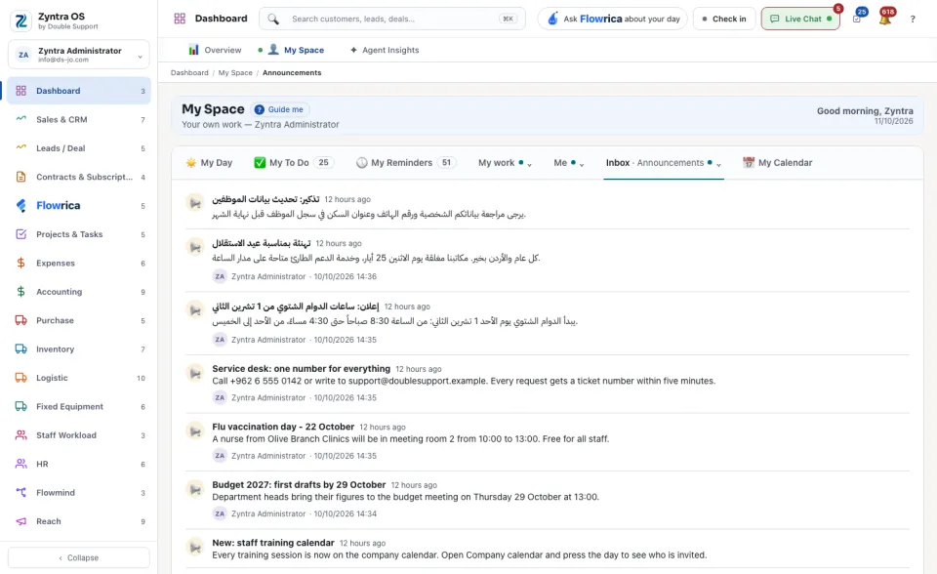The width and height of the screenshot is (937, 574).
Task: Switch to the My Calendar tab
Action: (778, 163)
